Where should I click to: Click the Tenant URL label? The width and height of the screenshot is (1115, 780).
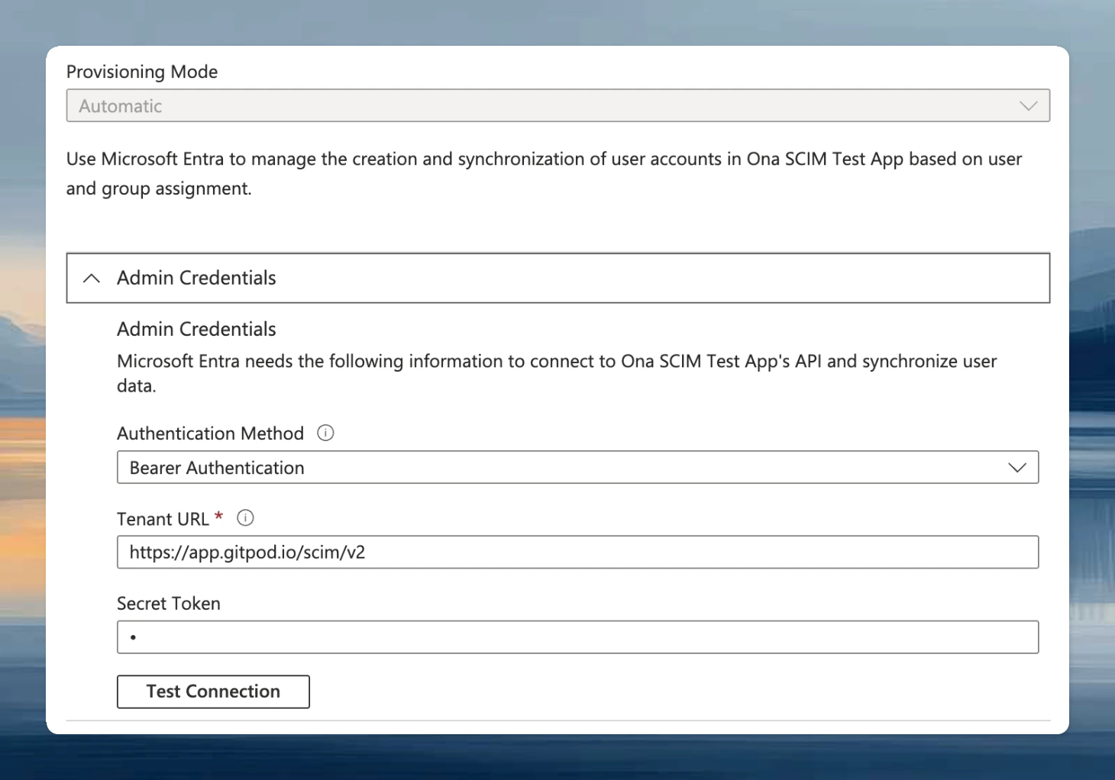163,518
